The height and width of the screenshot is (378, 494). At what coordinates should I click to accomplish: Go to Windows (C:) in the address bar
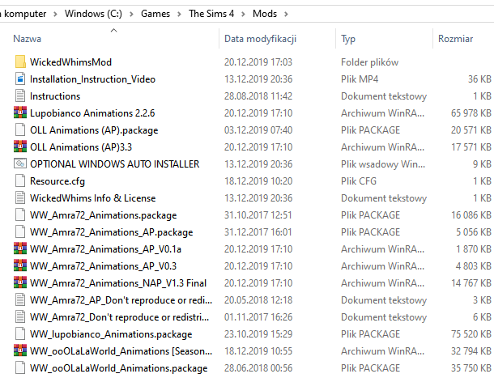(93, 14)
